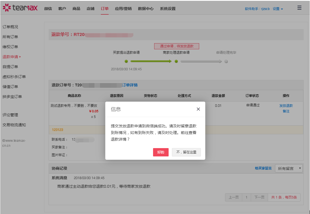
Task: Expand the 设置 dropdown in header
Action: click(277, 9)
